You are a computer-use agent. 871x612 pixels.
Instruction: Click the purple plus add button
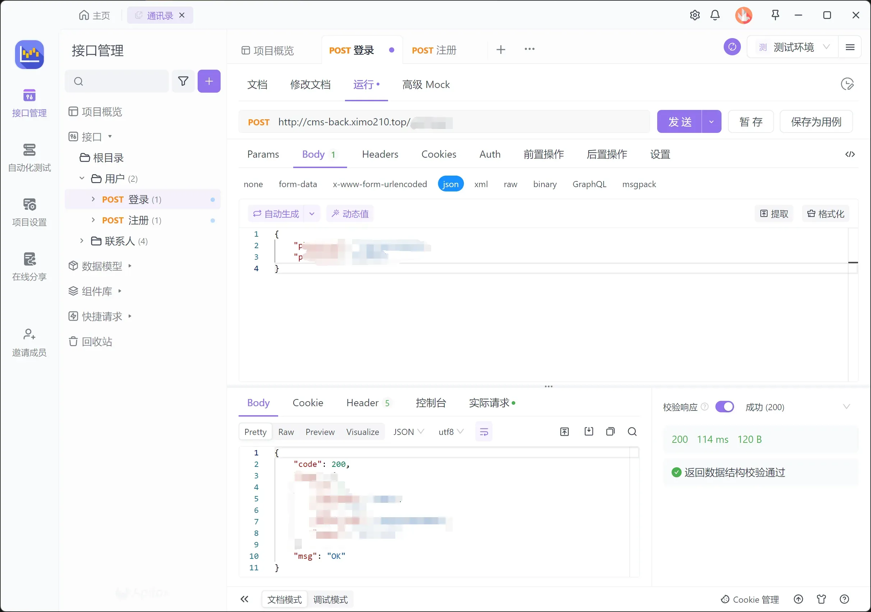[x=209, y=81]
